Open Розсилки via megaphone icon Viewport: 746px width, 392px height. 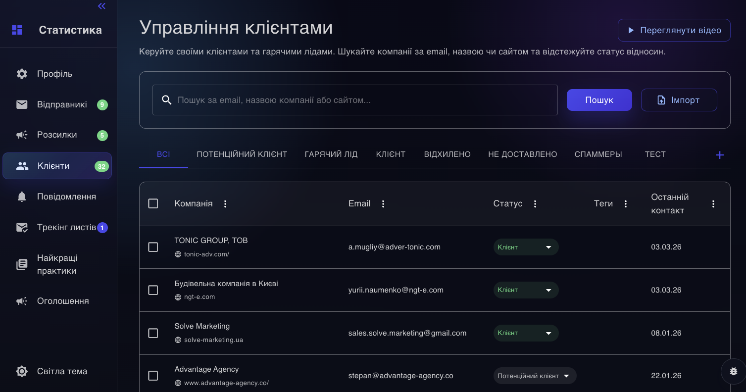pyautogui.click(x=22, y=135)
